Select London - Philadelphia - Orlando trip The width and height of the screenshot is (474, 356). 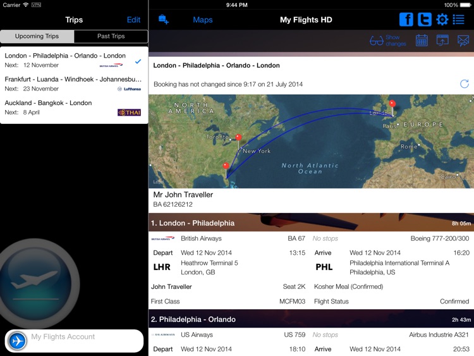pyautogui.click(x=74, y=60)
